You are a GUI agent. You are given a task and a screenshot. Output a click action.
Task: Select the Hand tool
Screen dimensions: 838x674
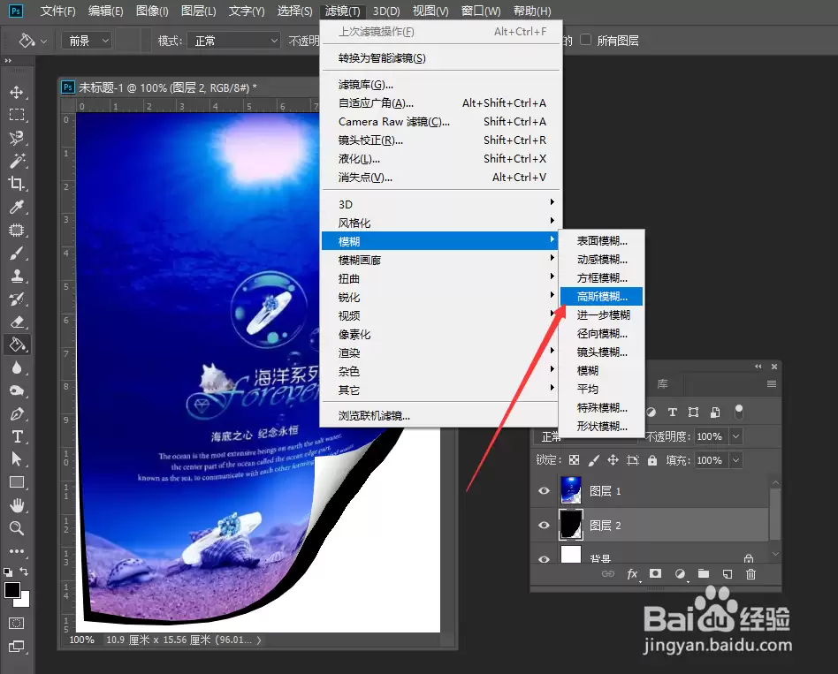17,505
